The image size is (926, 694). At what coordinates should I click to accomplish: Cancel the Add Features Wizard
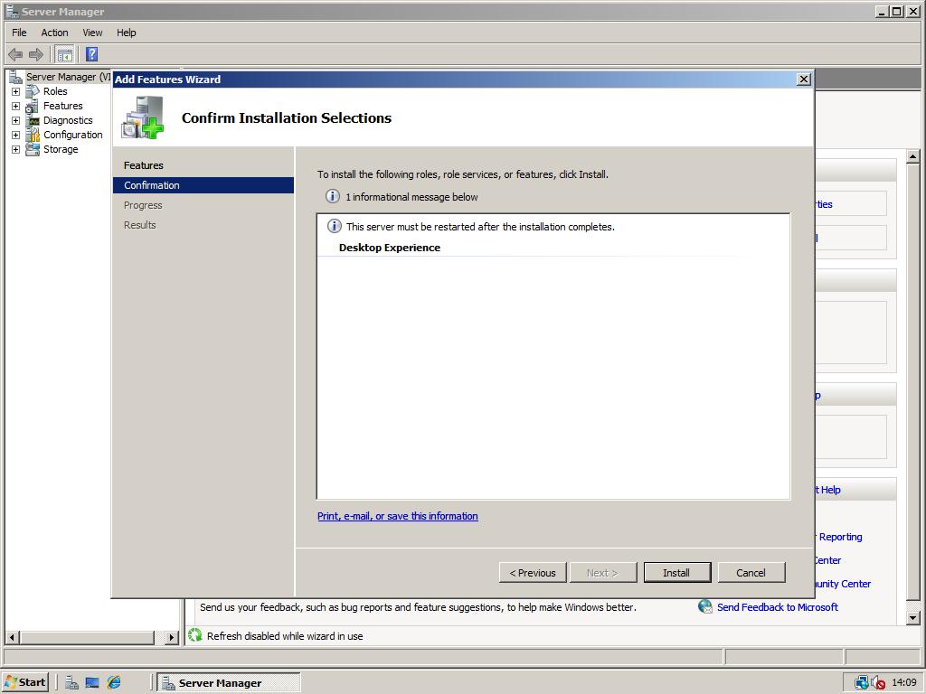coord(751,572)
